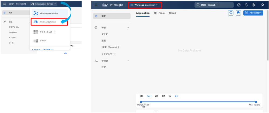Click the print icon button
269x113 pixels.
coord(238,13)
